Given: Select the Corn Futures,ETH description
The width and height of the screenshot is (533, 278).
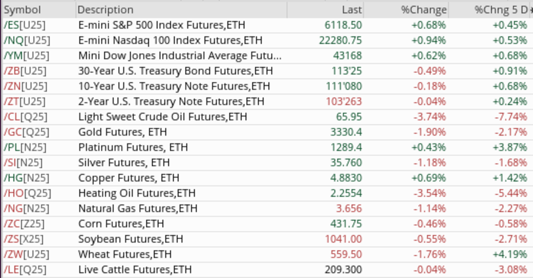Looking at the screenshot, I should tap(121, 224).
